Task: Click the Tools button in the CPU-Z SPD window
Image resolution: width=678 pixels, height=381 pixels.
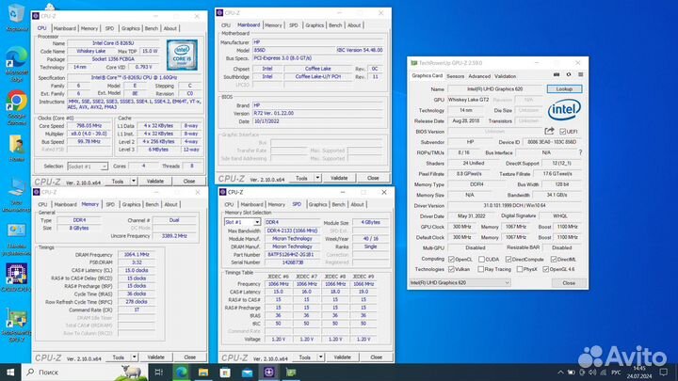Action: click(305, 357)
